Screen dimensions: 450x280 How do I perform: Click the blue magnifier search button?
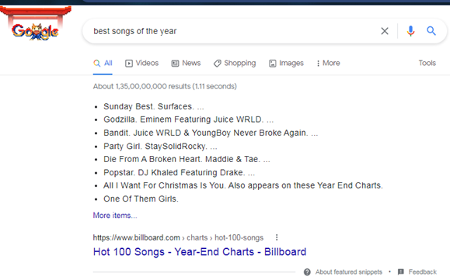431,31
